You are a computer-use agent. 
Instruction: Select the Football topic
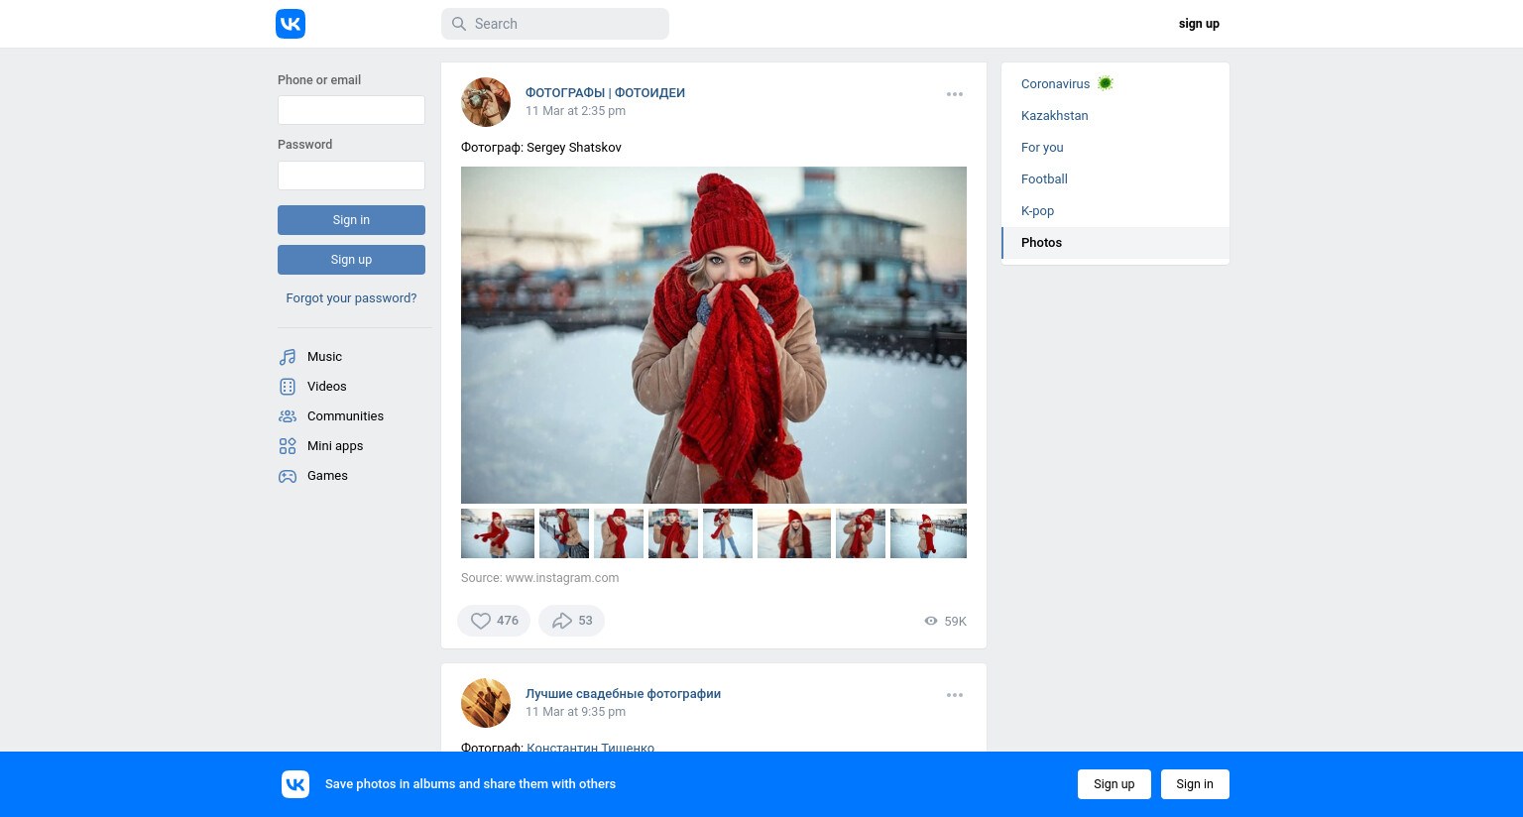(x=1115, y=179)
